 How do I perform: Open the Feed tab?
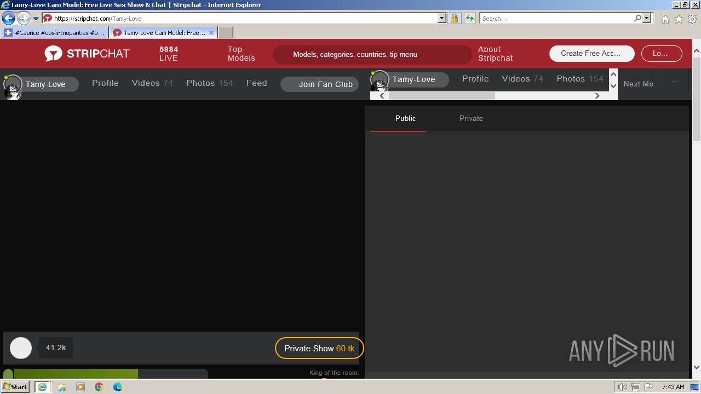[257, 83]
